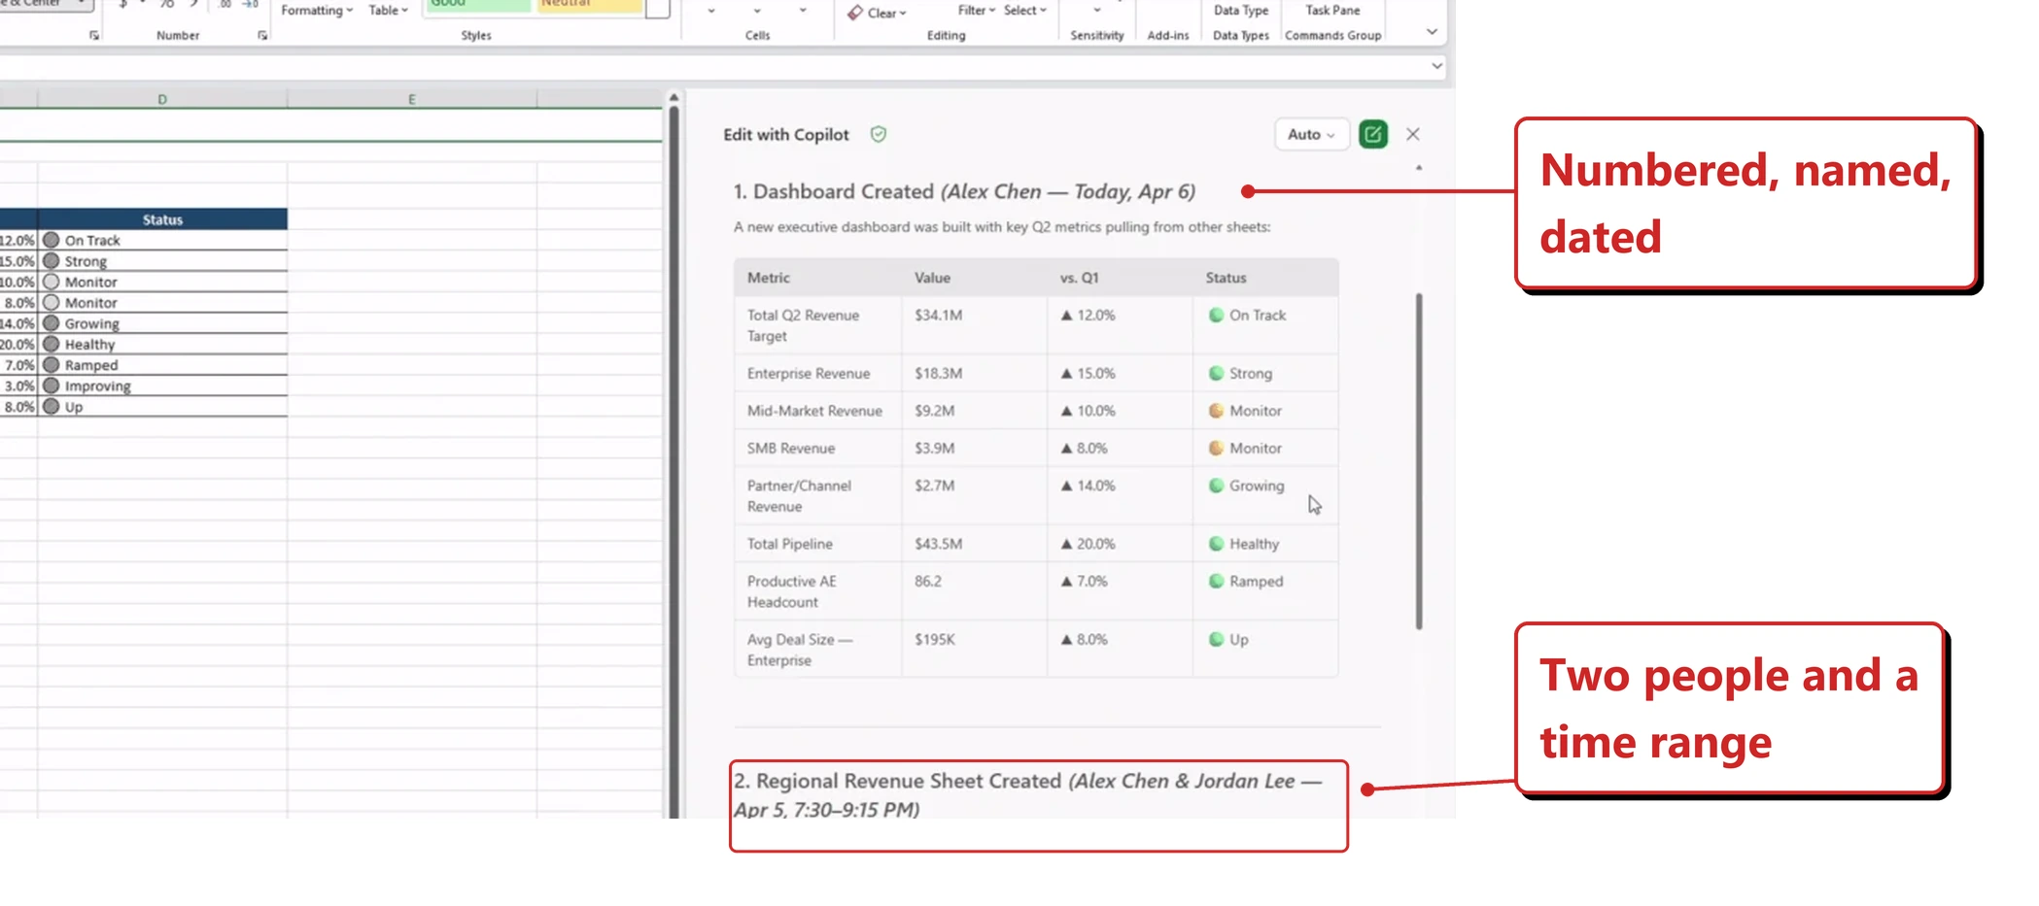Image resolution: width=2039 pixels, height=906 pixels.
Task: Click green dot next to Healthy in Copilot table
Action: tap(1216, 544)
